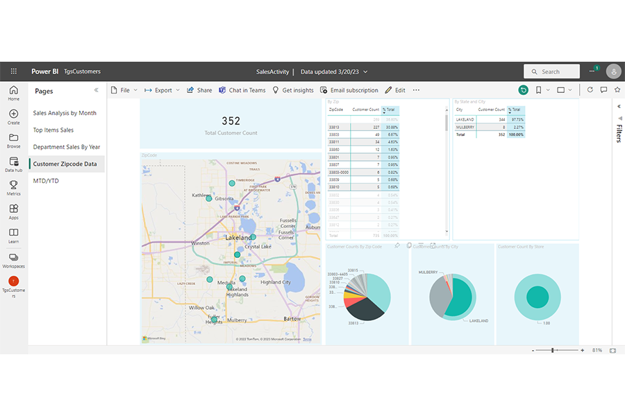
Task: Click the Email subscription button
Action: (349, 90)
